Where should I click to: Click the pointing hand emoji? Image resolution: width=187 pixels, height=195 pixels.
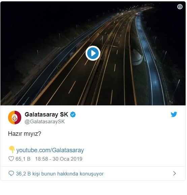[12, 150]
